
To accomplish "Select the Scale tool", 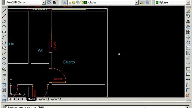I will click(x=188, y=48).
